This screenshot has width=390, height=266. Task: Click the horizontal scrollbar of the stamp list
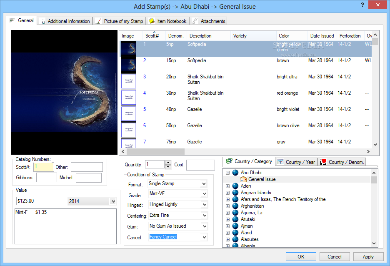coord(155,151)
